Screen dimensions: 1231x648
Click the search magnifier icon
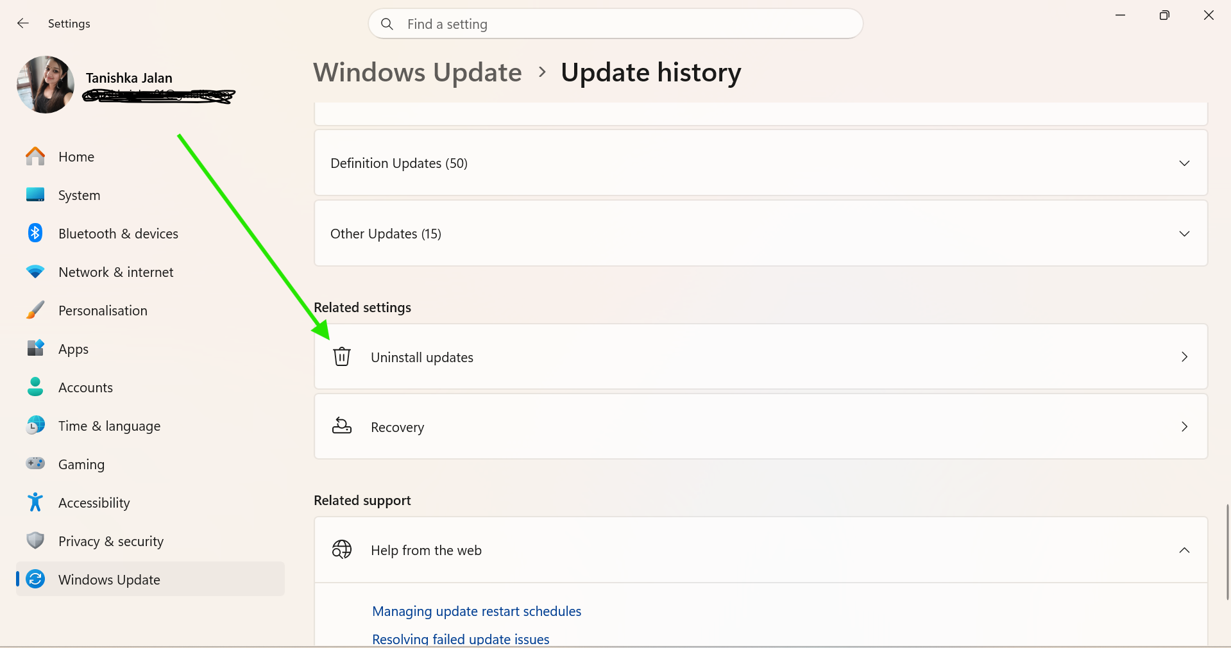coord(387,24)
